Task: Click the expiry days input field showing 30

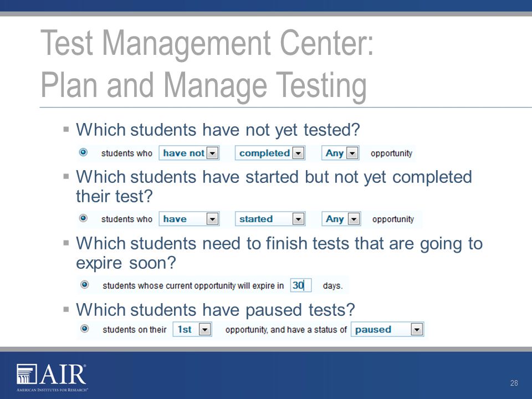Action: (x=300, y=285)
